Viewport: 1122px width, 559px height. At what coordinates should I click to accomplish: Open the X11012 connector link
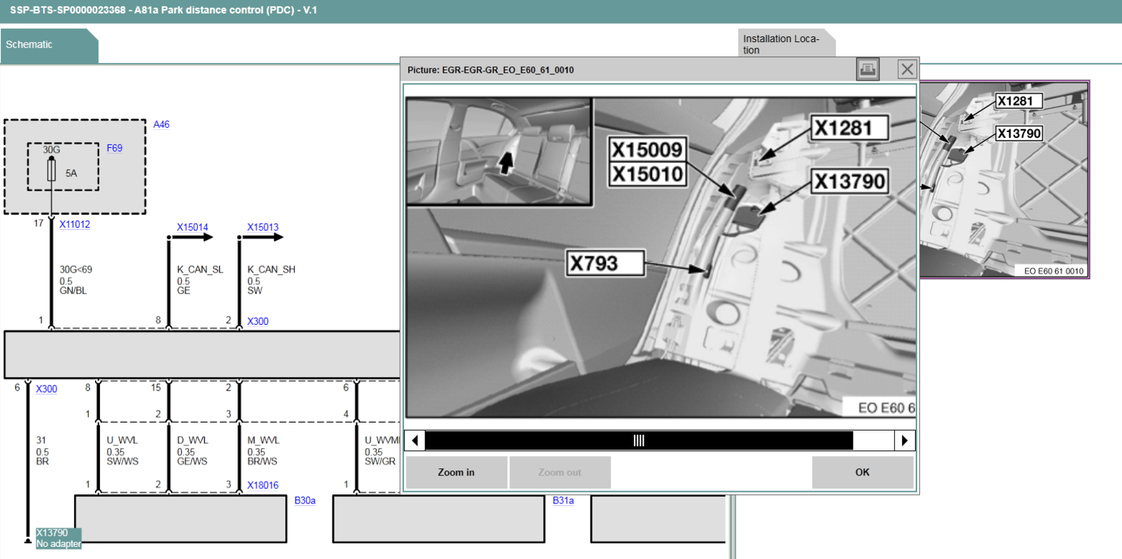tap(74, 224)
